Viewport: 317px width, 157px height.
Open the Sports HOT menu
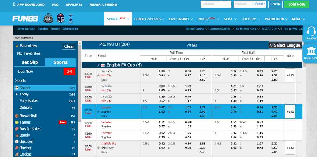pos(118,19)
